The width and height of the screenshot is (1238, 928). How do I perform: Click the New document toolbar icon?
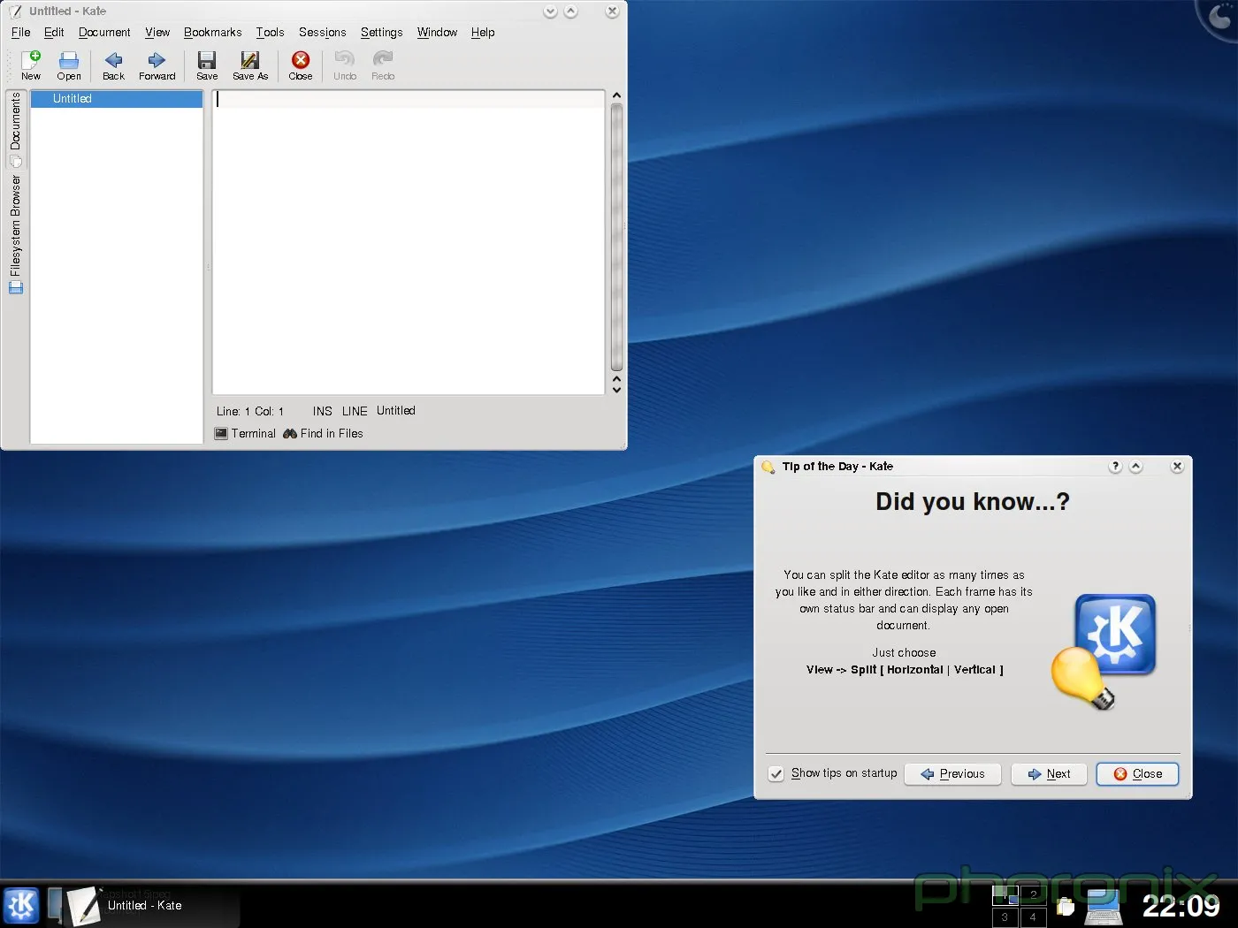click(x=31, y=65)
